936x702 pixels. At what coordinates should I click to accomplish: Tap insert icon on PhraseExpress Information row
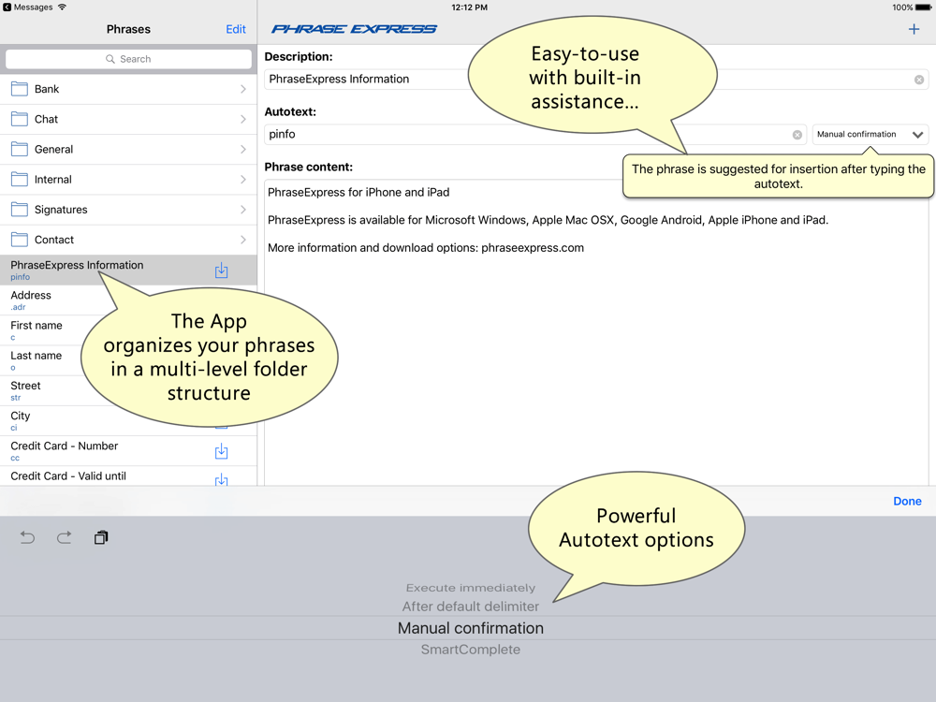222,271
